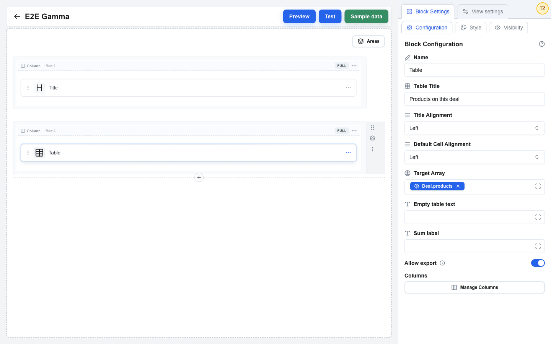The width and height of the screenshot is (551, 344).
Task: Click the Row 2 drag grip icon
Action: point(372,128)
